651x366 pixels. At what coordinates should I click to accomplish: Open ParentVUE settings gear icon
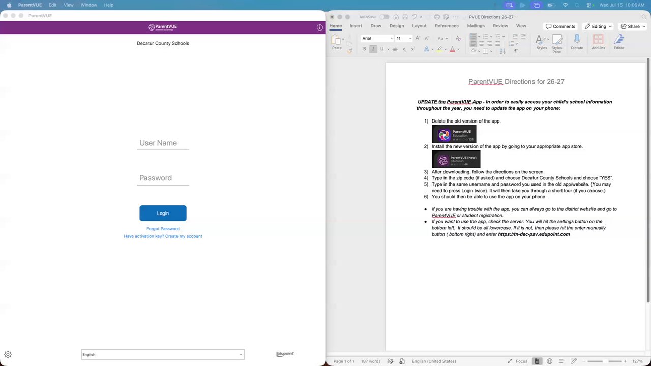[x=8, y=355]
